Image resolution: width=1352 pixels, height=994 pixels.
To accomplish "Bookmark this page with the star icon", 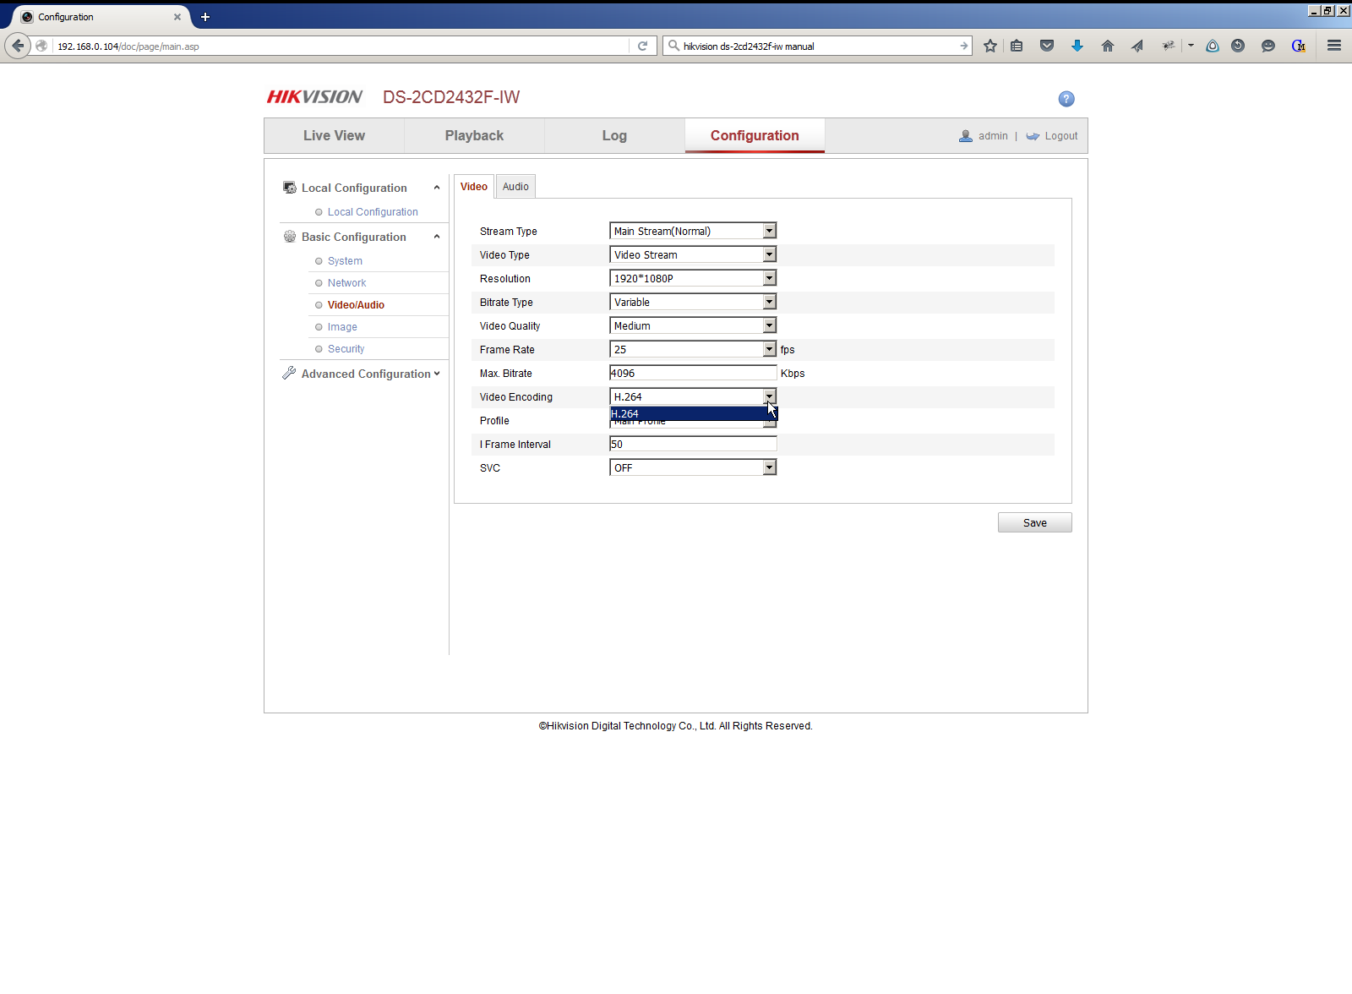I will click(990, 46).
